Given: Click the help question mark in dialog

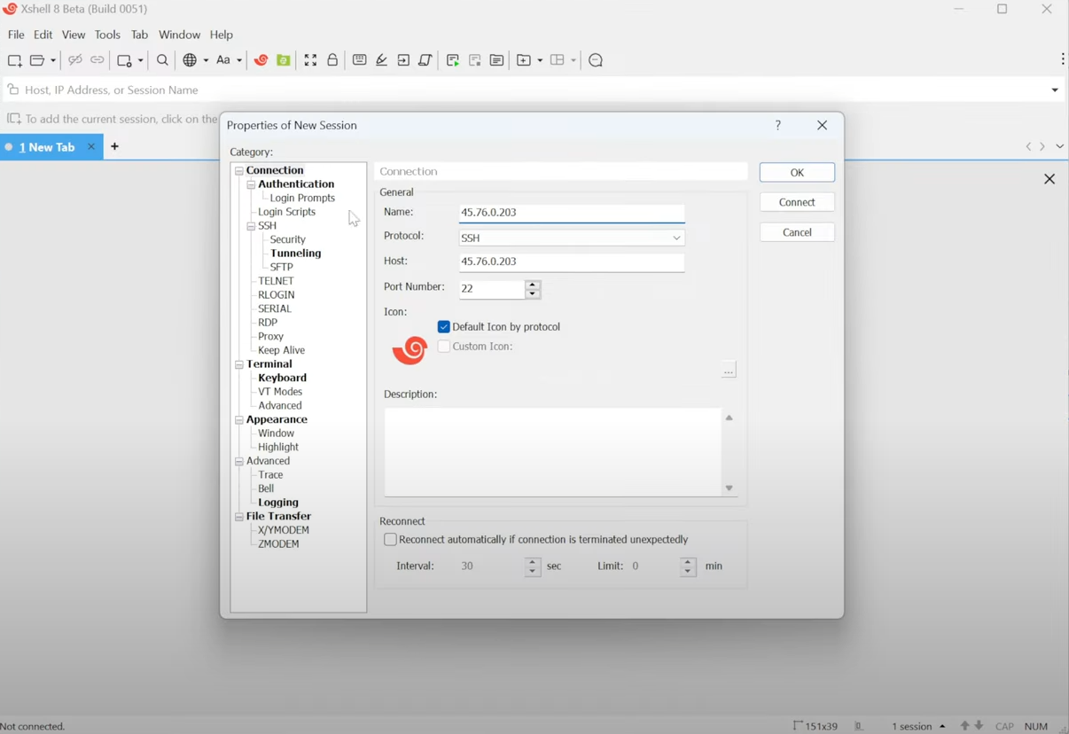Looking at the screenshot, I should tap(778, 126).
